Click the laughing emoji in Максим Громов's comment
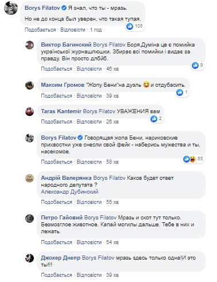 pos(146,84)
